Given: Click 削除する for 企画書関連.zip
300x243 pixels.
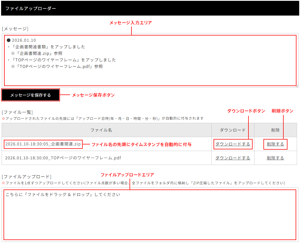Looking at the screenshot, I should [275, 144].
